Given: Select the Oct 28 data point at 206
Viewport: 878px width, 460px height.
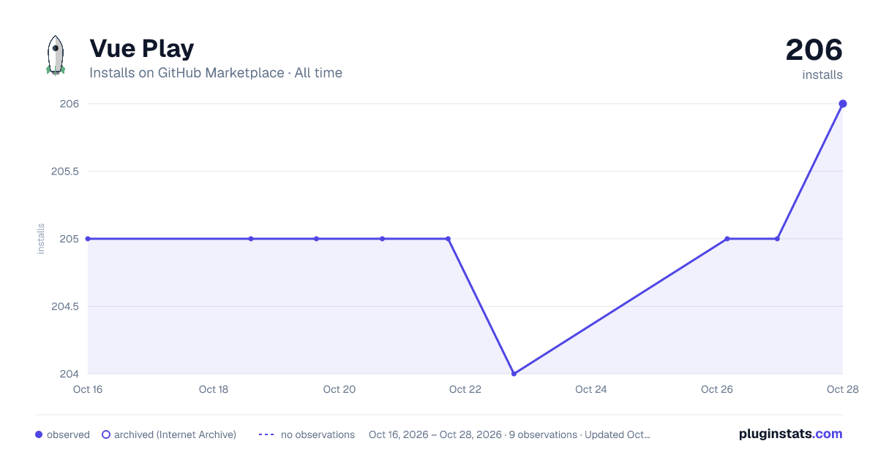Looking at the screenshot, I should 843,104.
